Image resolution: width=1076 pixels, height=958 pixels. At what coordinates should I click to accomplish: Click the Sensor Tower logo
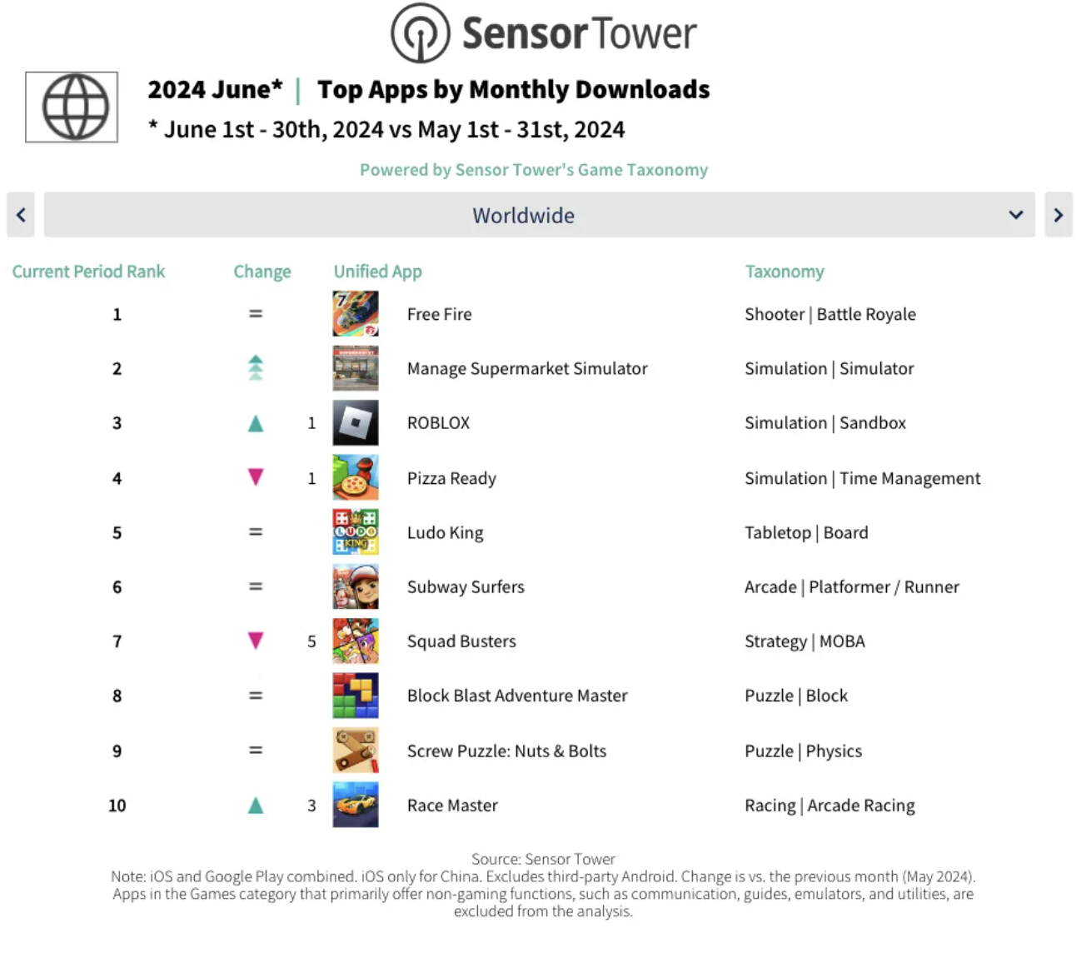543,33
